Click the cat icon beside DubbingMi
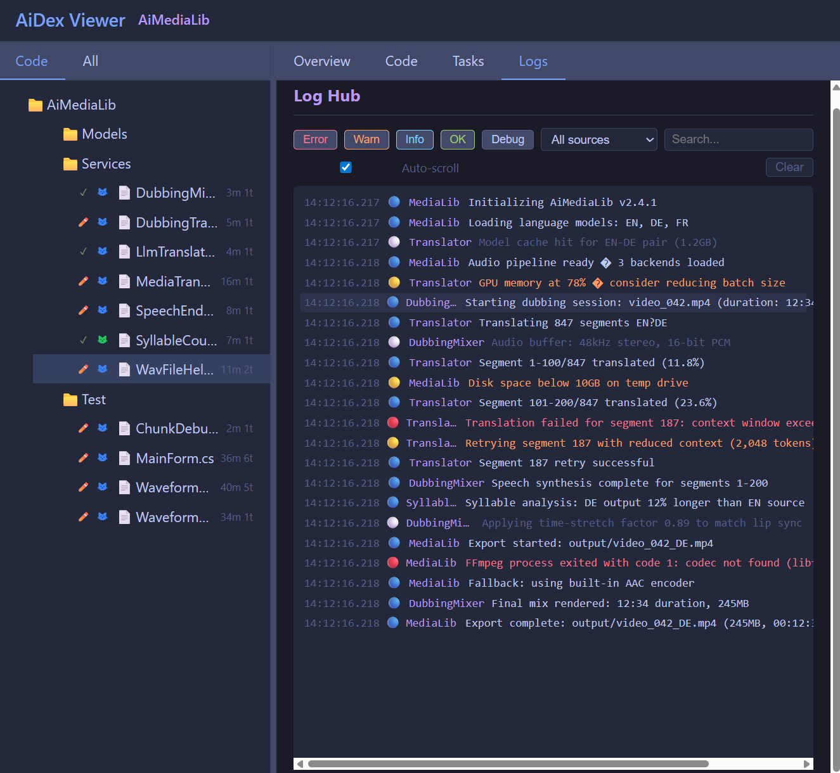The height and width of the screenshot is (773, 840). pos(102,193)
